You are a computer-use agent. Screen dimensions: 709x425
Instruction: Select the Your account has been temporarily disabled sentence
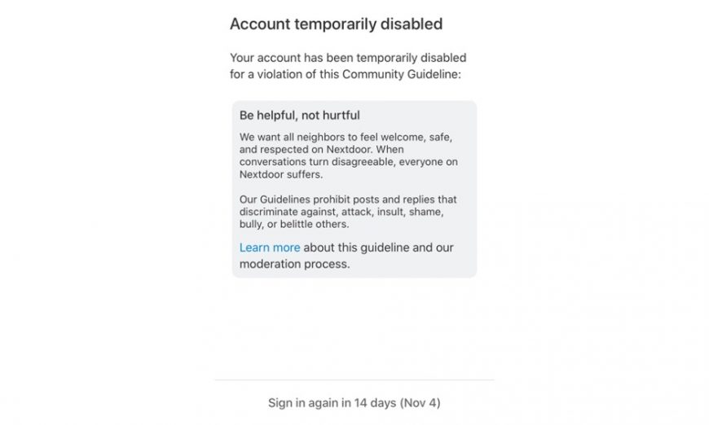[x=348, y=58]
